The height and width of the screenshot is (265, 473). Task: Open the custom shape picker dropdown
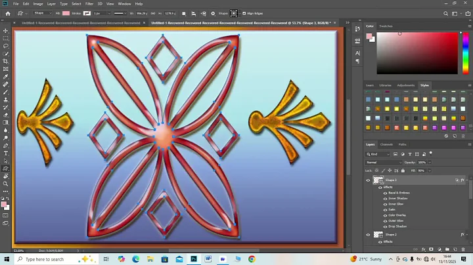[x=240, y=13]
